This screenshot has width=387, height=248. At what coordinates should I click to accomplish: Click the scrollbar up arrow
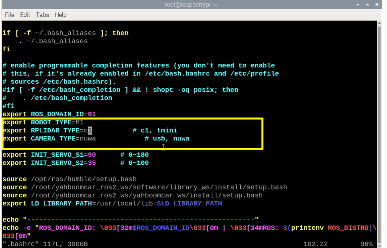pos(379,24)
